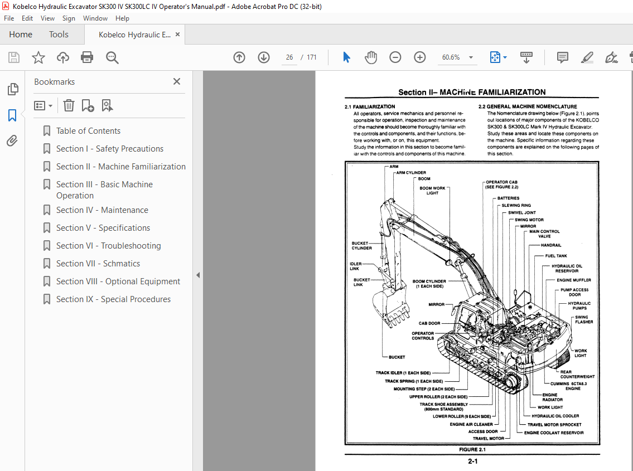
Task: Open the View menu
Action: (47, 18)
